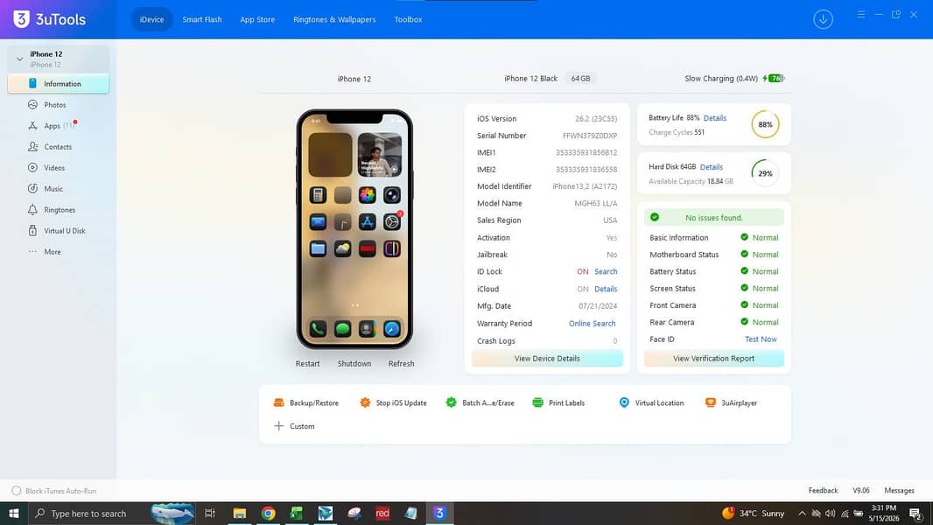This screenshot has height=525, width=933.
Task: Click Face ID Test Now link
Action: 761,339
